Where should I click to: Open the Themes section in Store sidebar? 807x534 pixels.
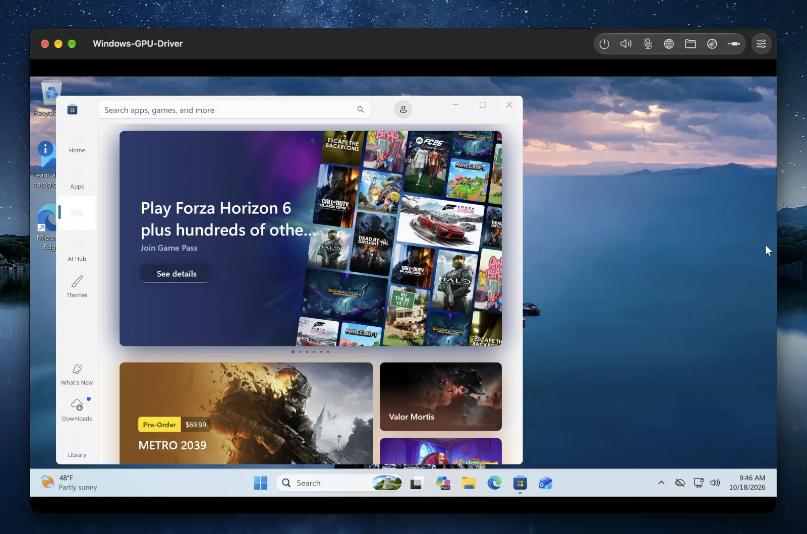coord(77,286)
